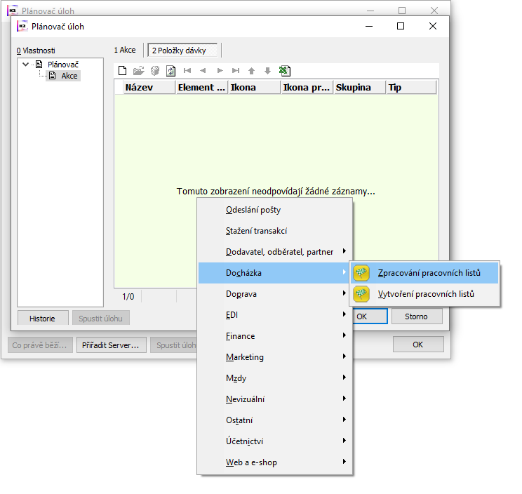Close the front Plánovač úloh window
Screen dimensions: 522x494
click(x=433, y=26)
